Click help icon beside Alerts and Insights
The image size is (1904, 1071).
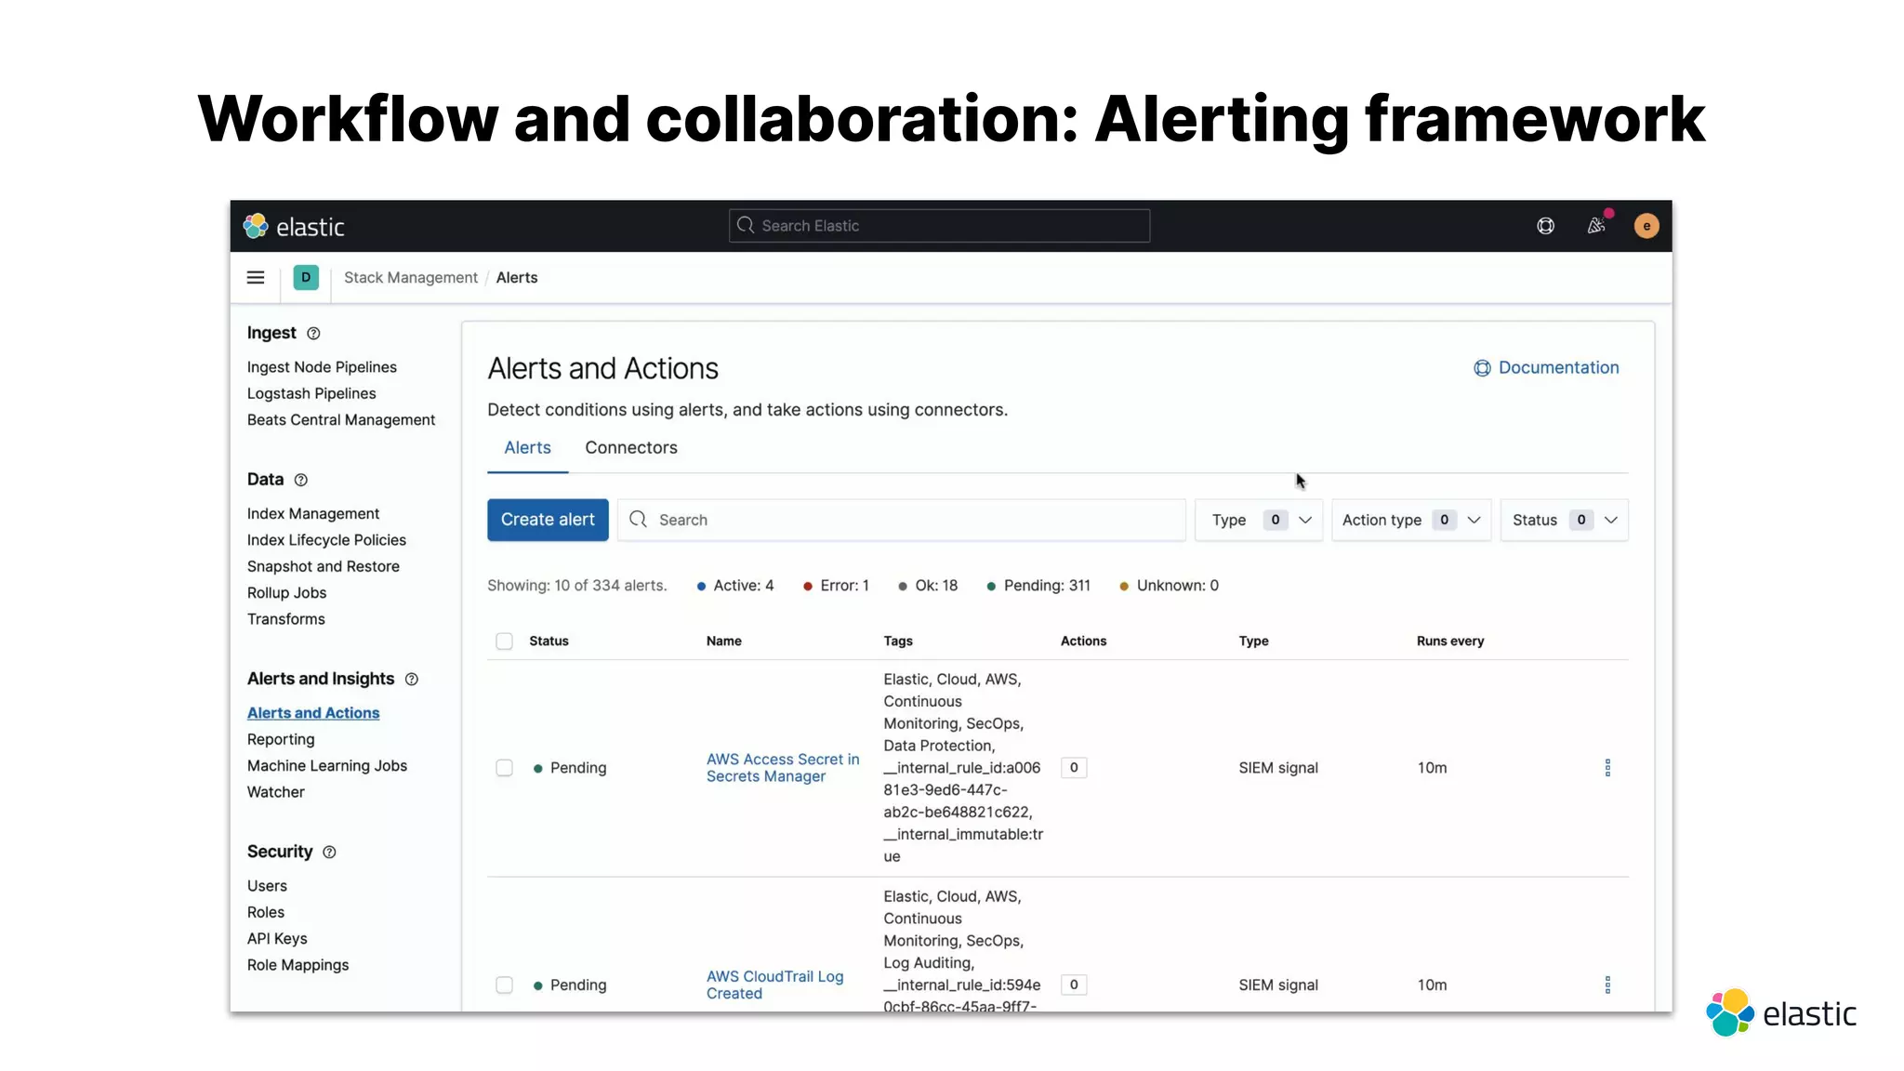(412, 680)
